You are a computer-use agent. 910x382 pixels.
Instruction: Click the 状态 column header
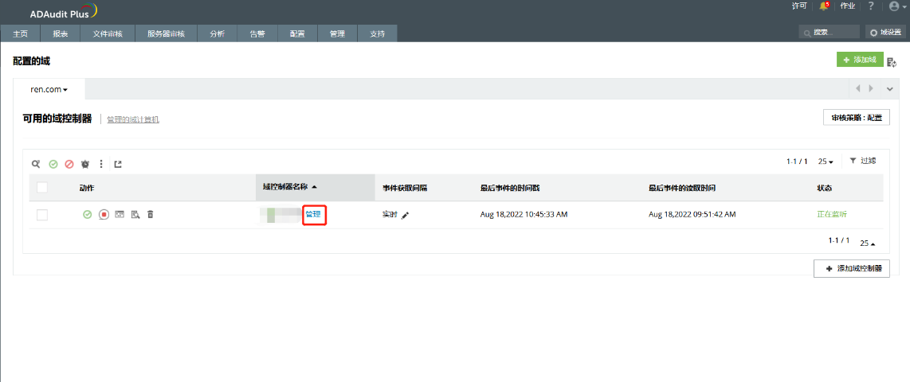point(824,189)
